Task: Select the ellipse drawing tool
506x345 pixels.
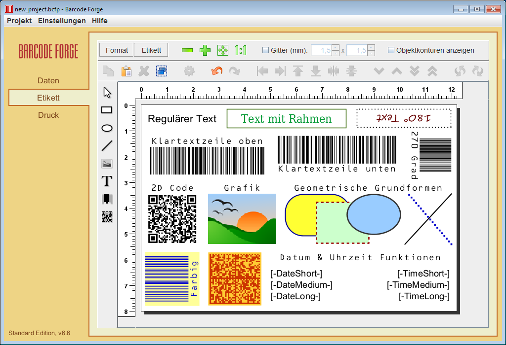Action: (107, 128)
